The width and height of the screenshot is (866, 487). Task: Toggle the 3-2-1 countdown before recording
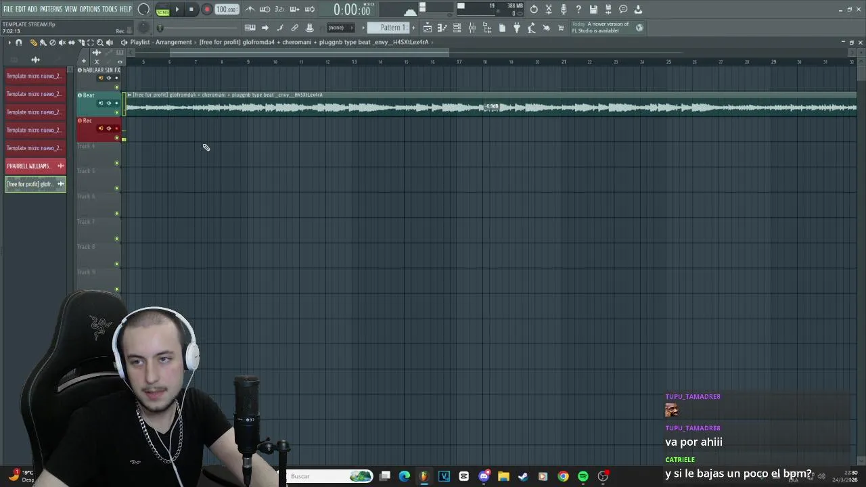click(279, 9)
